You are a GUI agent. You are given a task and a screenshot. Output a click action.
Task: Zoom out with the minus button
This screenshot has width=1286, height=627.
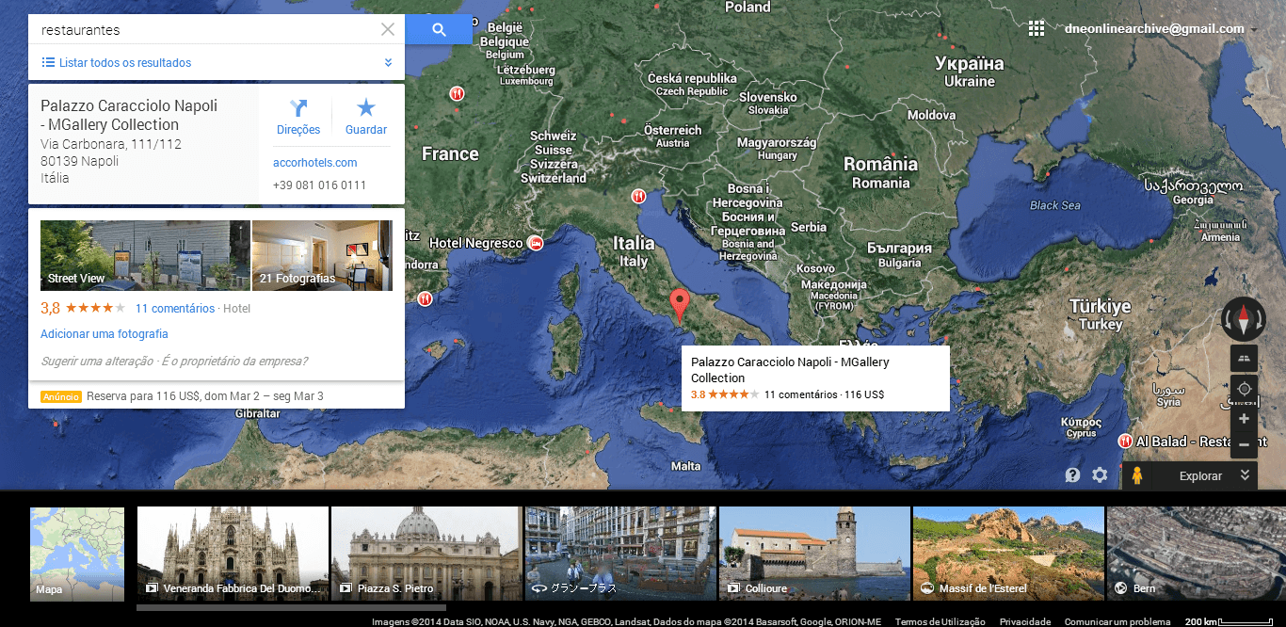pyautogui.click(x=1244, y=444)
